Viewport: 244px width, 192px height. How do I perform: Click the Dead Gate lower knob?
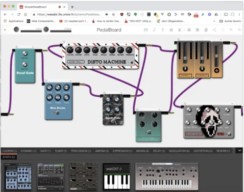(x=24, y=64)
